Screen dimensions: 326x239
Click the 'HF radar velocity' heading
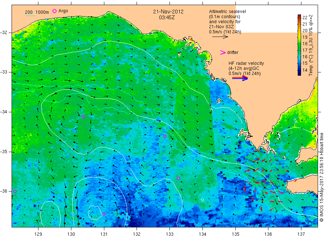click(x=246, y=63)
